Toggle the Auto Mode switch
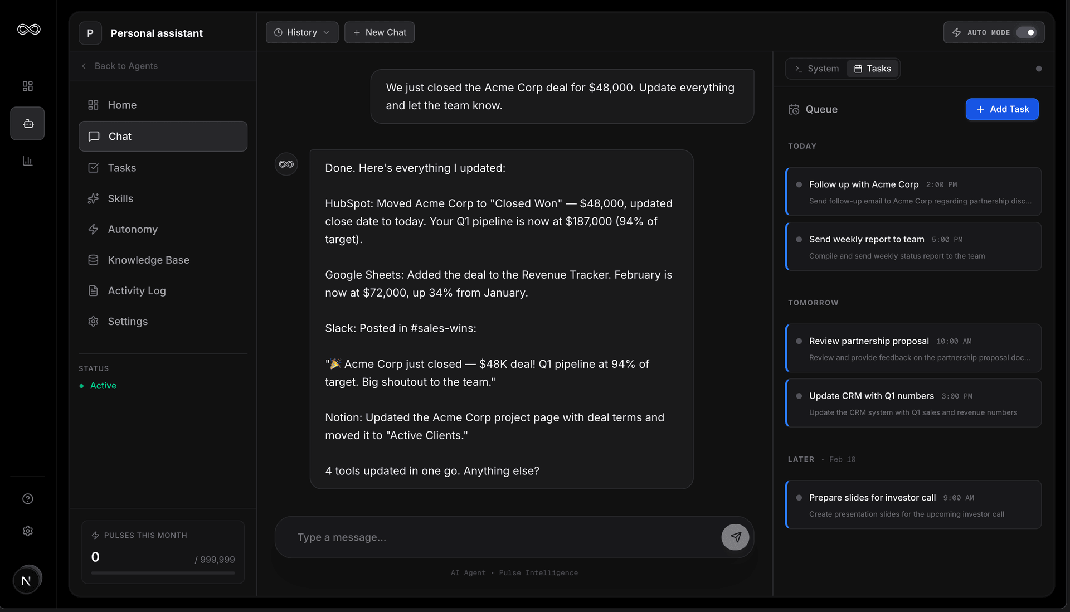 (x=1026, y=32)
